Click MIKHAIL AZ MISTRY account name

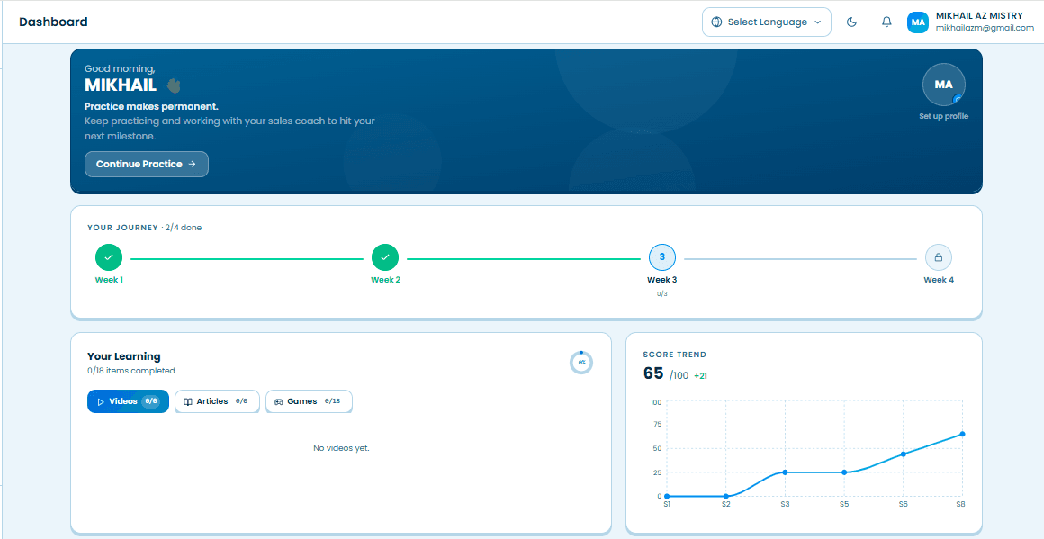[979, 16]
